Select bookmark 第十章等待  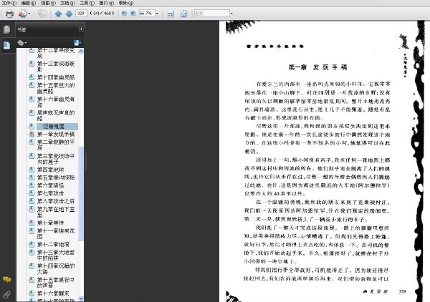point(50,223)
